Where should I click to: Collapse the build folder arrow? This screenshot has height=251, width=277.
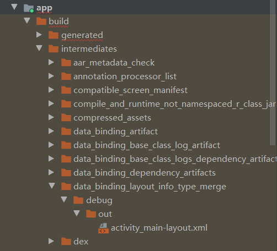27,20
